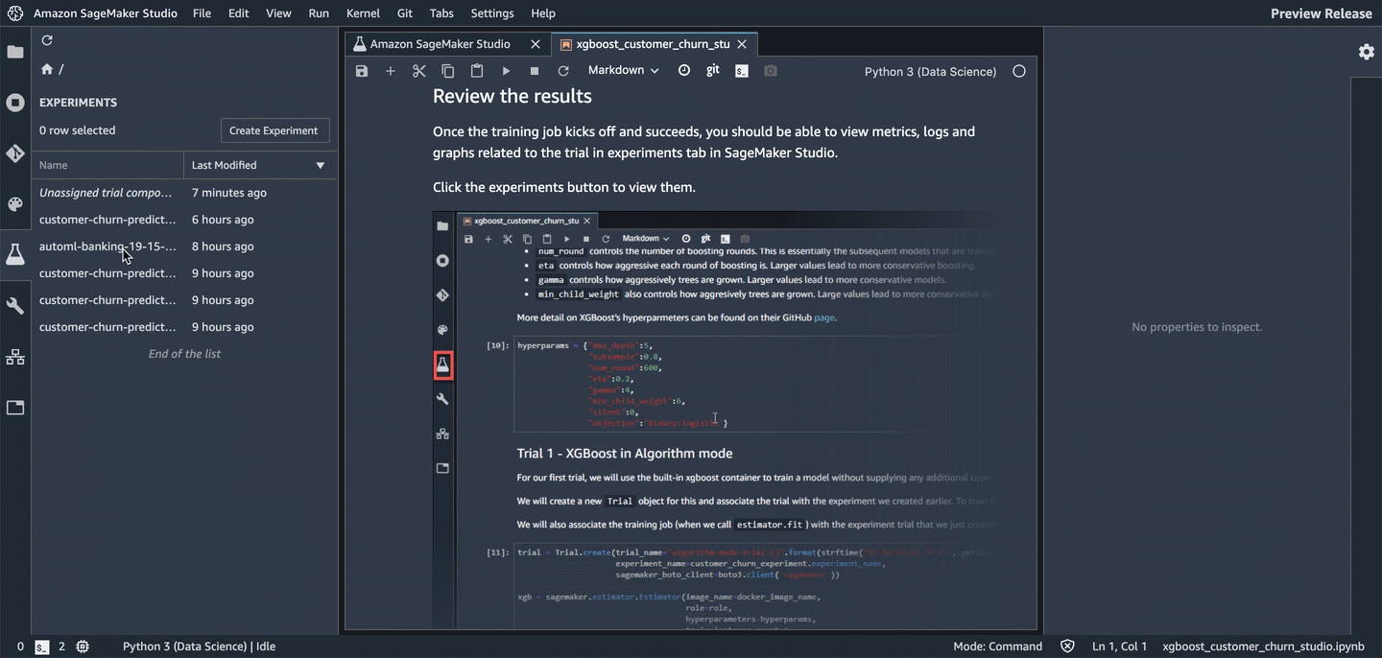Screen dimensions: 1382x658
Task: Copy the selected cell
Action: 448,71
